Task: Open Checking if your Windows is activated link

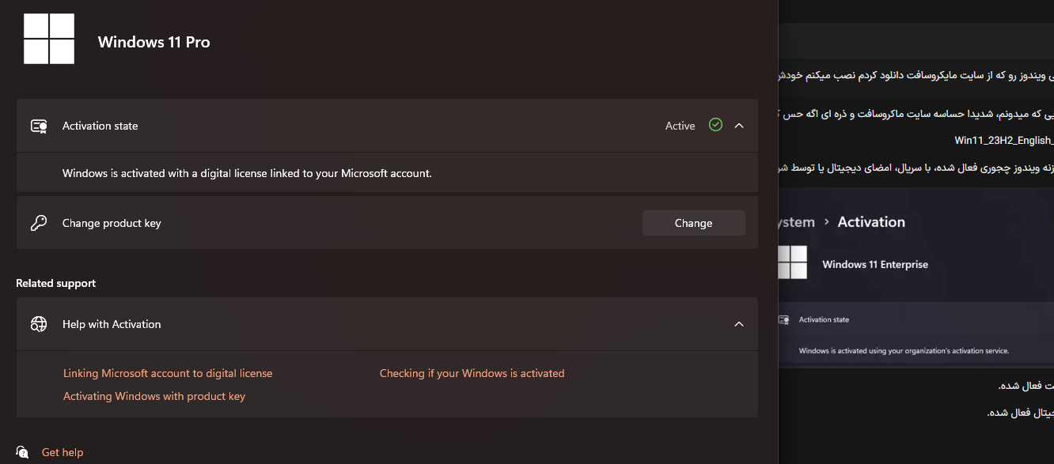Action: pyautogui.click(x=472, y=373)
